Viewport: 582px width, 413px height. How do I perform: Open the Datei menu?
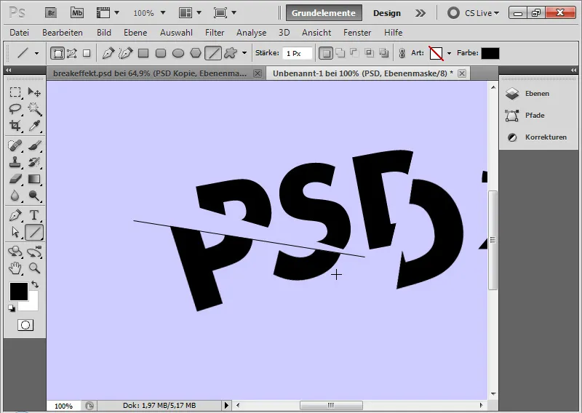(x=20, y=33)
